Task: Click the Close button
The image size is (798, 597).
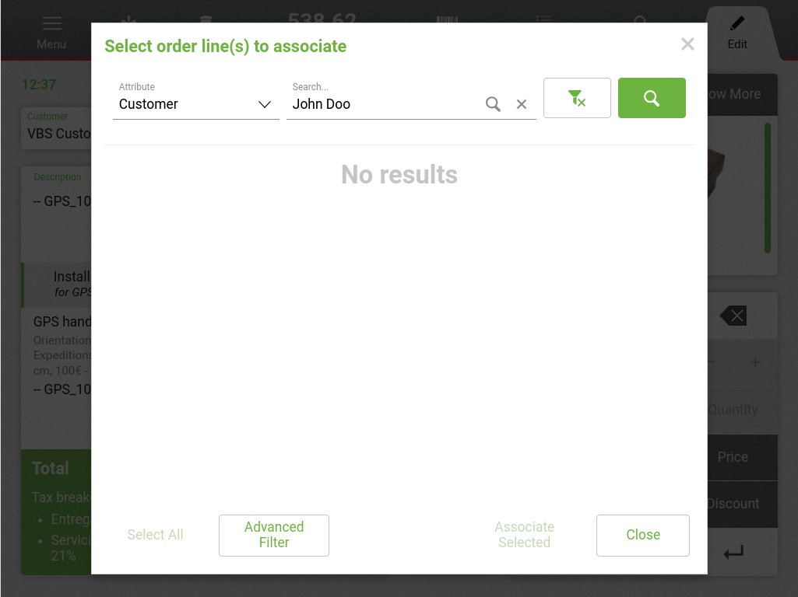Action: coord(643,535)
